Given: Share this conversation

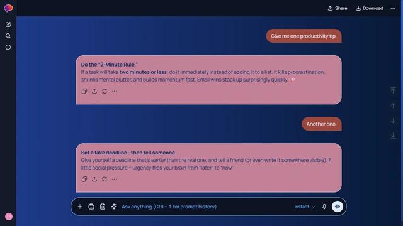Looking at the screenshot, I should tap(338, 8).
